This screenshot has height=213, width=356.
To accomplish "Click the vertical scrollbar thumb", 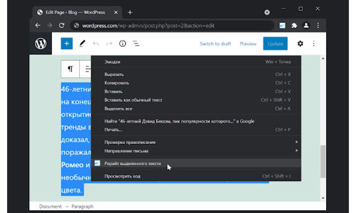I will (323, 162).
